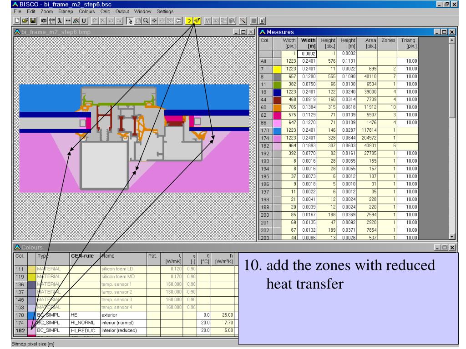This screenshot has width=466, height=349.
Task: Click the yellow swatch of colour 7
Action: pos(277,69)
